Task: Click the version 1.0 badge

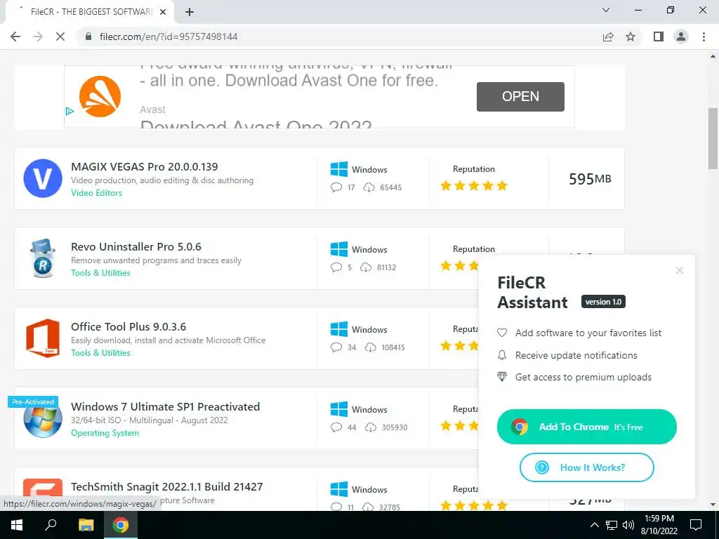Action: [603, 302]
